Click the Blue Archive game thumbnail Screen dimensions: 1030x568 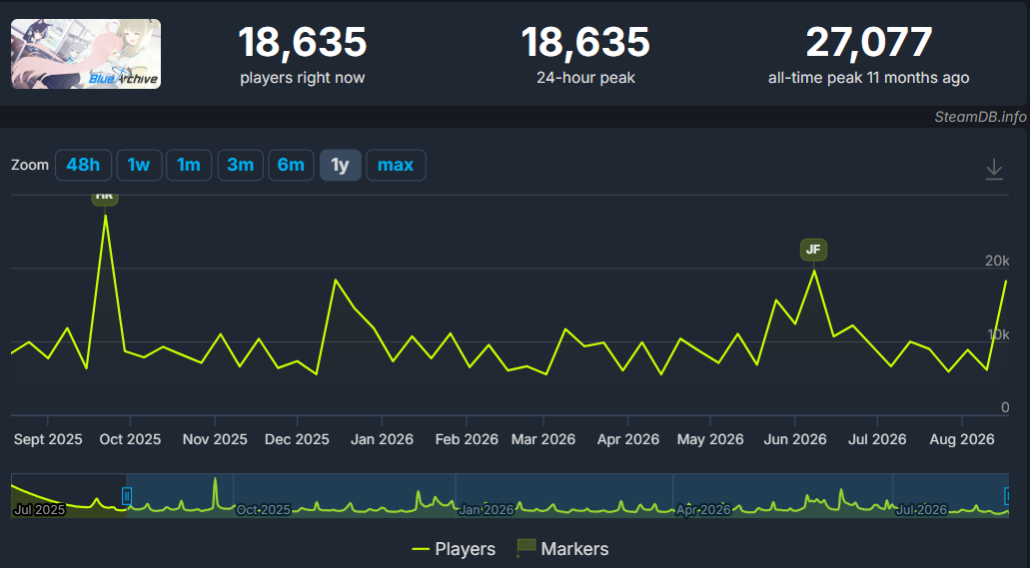click(x=86, y=54)
